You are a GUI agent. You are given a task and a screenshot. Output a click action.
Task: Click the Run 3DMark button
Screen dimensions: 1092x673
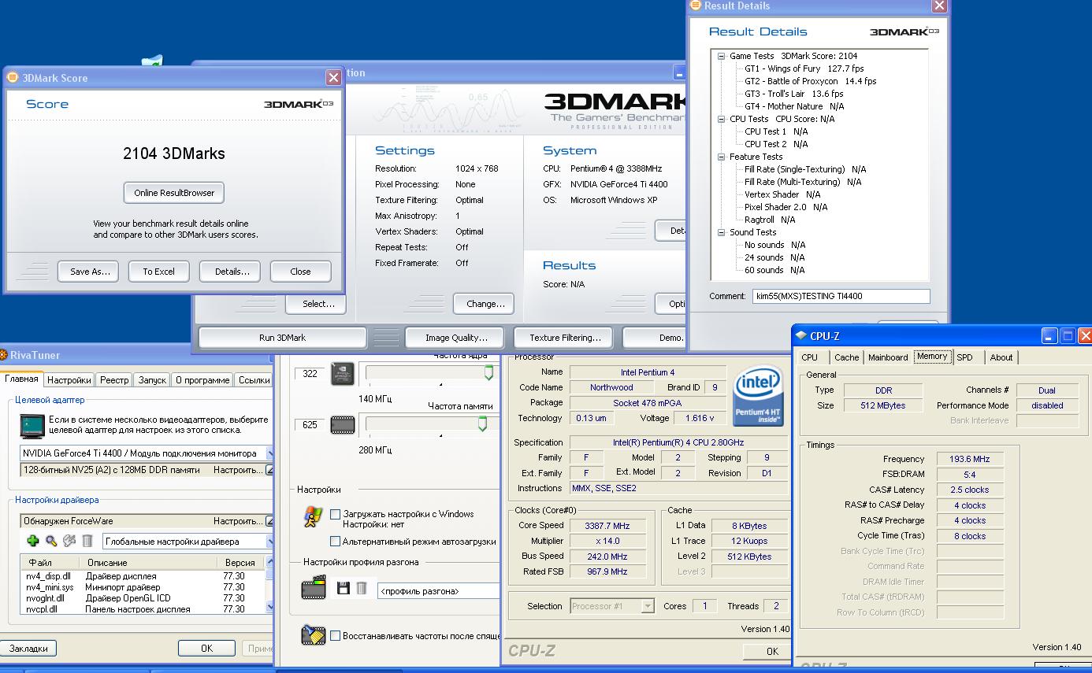click(282, 338)
